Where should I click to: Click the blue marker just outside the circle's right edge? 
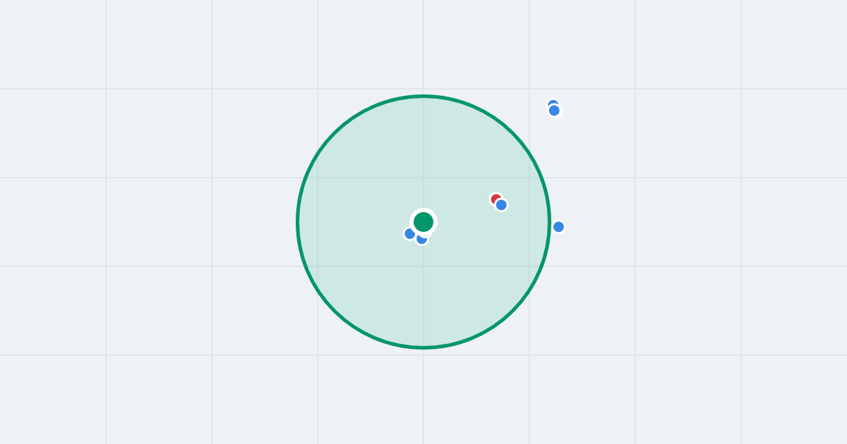coord(558,227)
